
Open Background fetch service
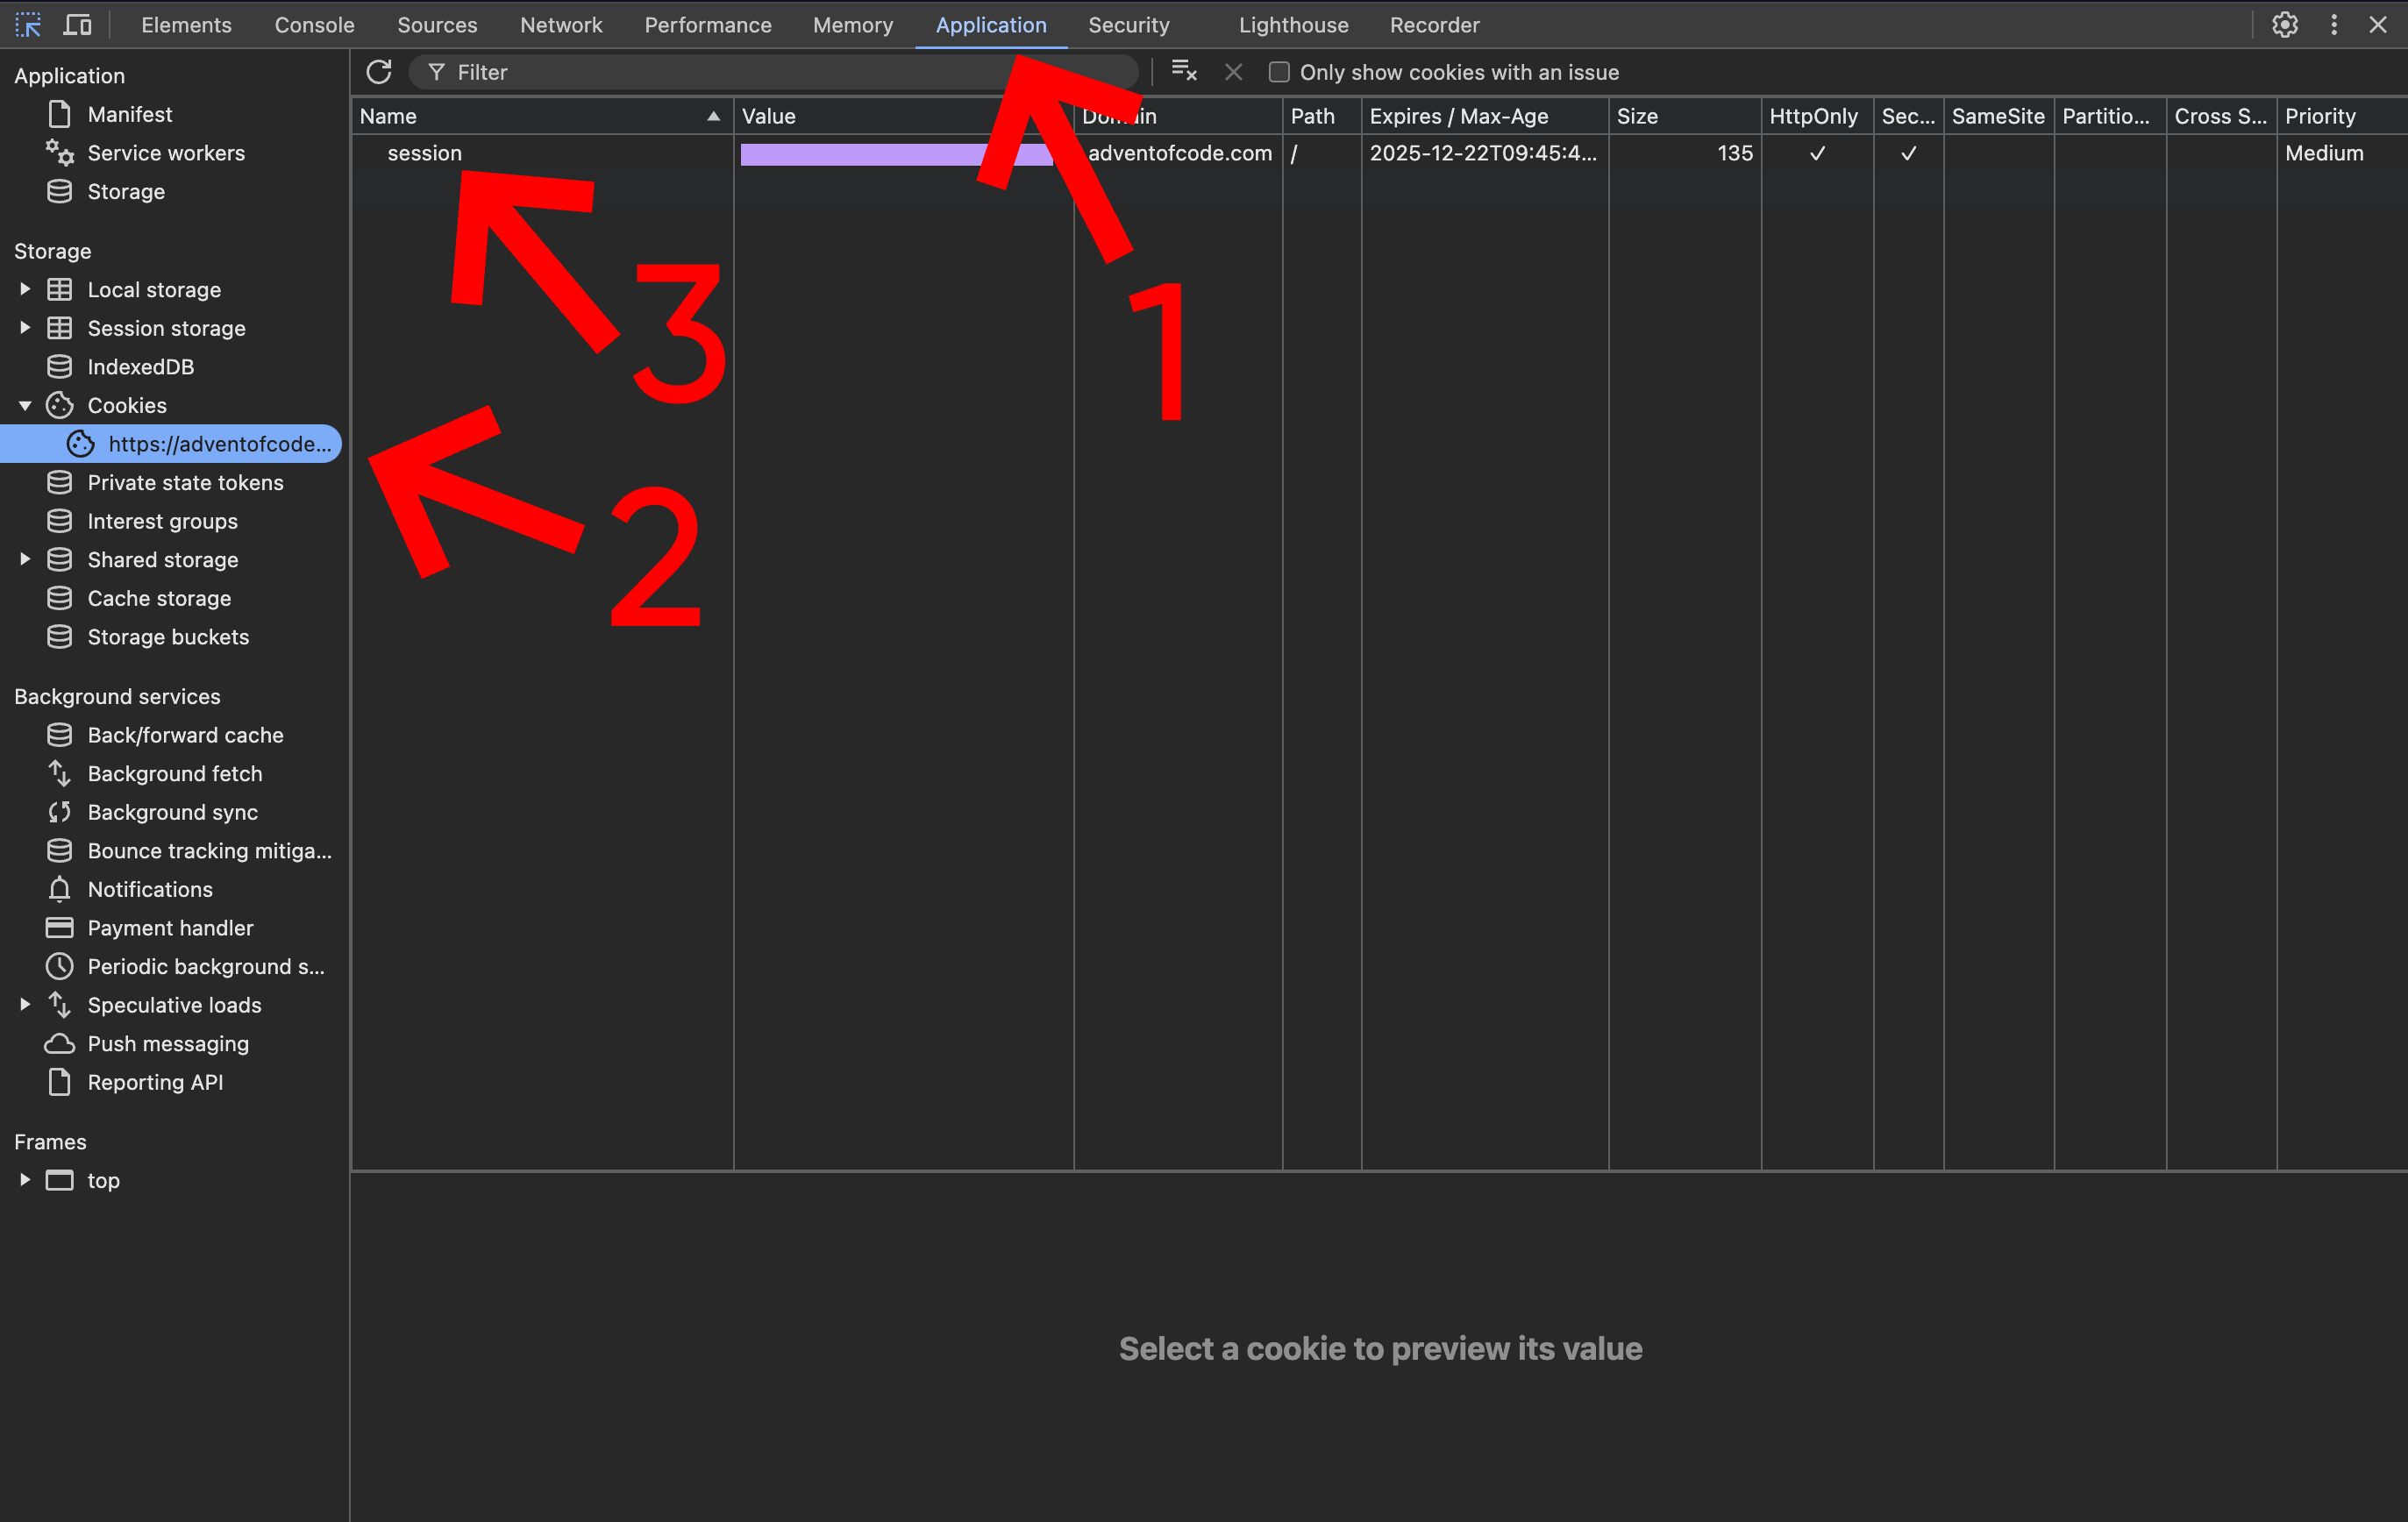pyautogui.click(x=175, y=774)
